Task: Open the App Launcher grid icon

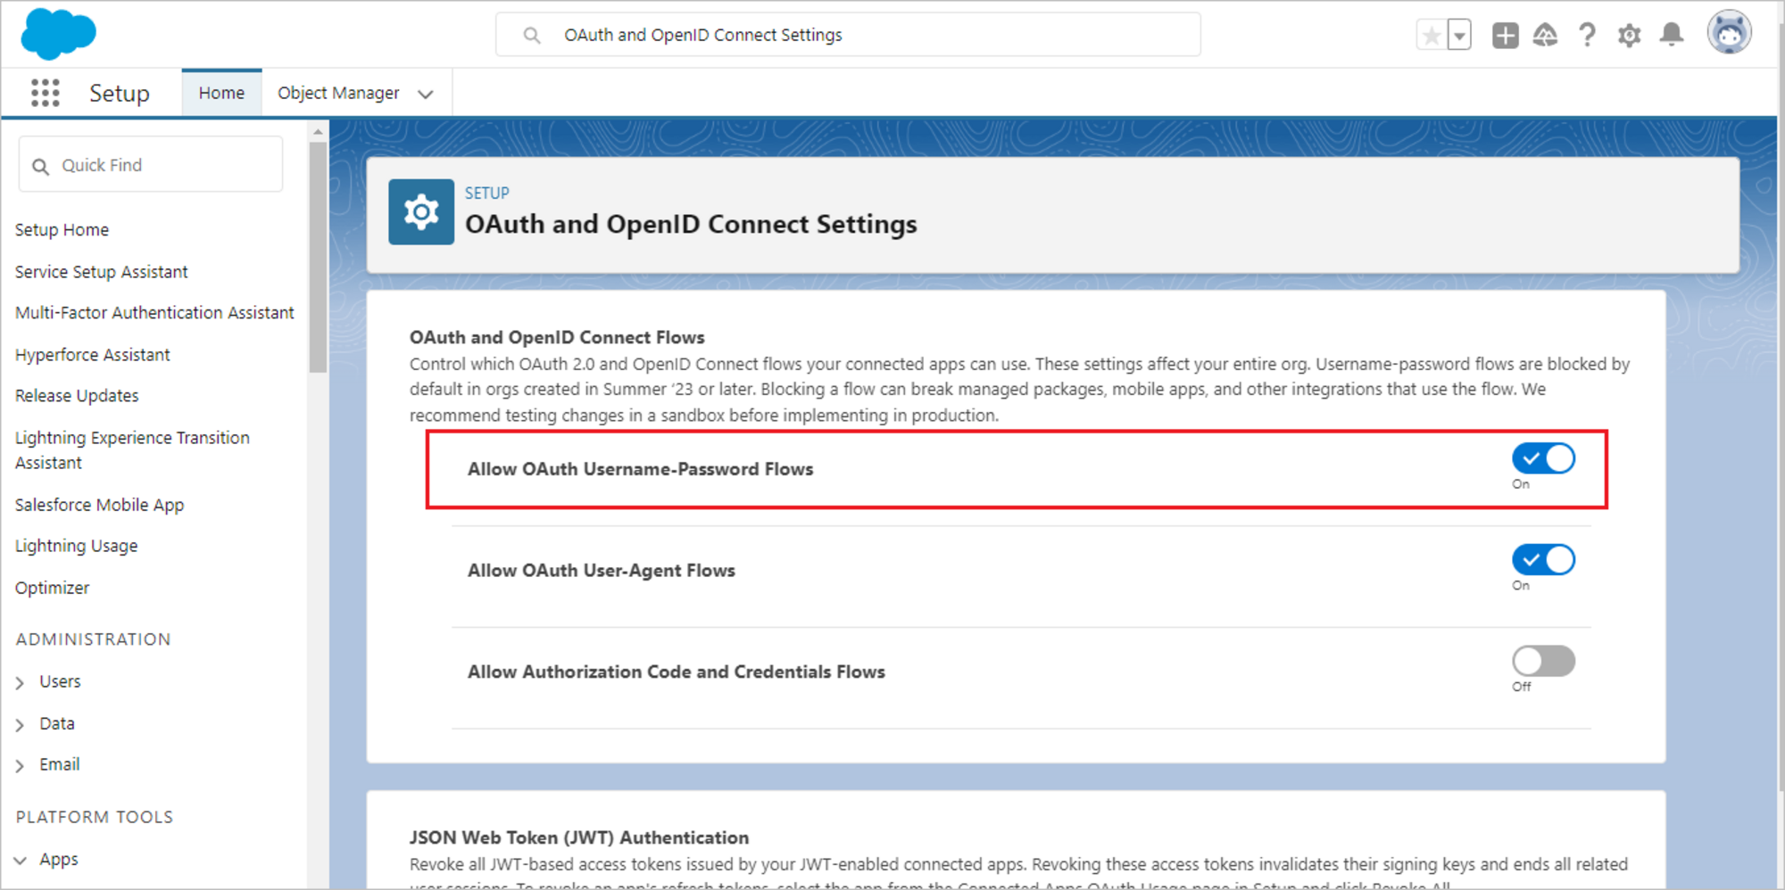Action: tap(45, 93)
